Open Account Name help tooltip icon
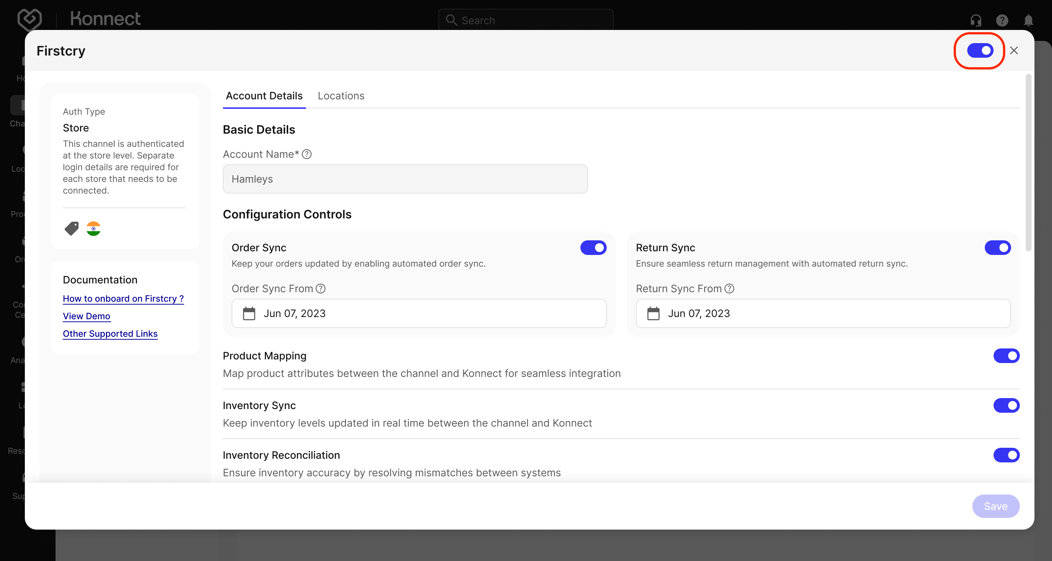 [307, 154]
